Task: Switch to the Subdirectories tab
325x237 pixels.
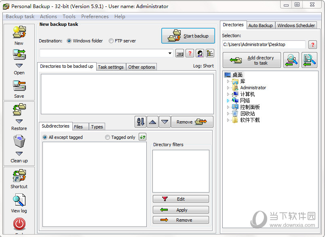Action: point(55,126)
